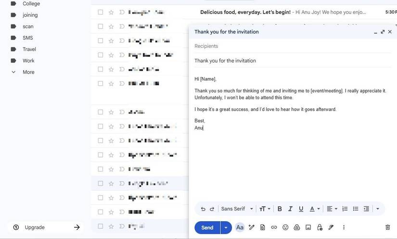Image resolution: width=397 pixels, height=239 pixels.
Task: Start a numbered list
Action: [x=345, y=209]
